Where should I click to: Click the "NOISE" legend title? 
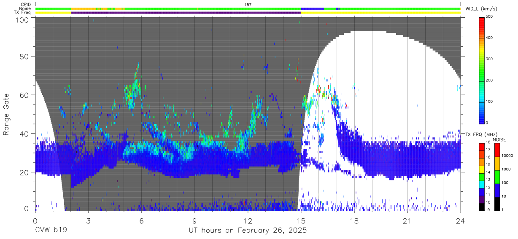[500, 140]
